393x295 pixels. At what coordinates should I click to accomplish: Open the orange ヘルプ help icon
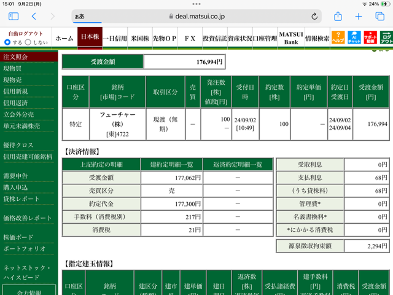pyautogui.click(x=338, y=37)
